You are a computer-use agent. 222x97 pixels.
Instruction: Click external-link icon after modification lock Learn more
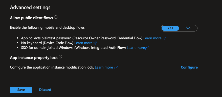coord(116,68)
